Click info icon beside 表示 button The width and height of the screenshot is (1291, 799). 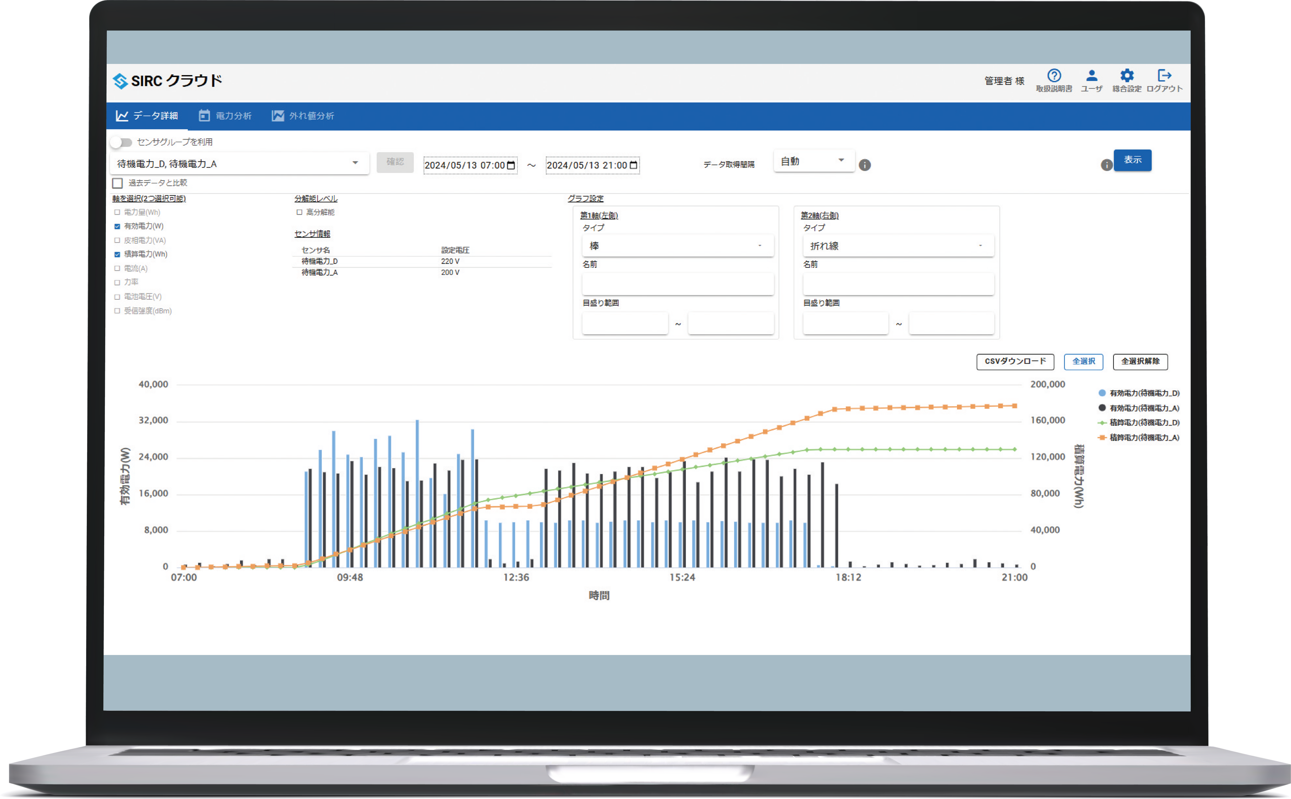(x=1106, y=165)
